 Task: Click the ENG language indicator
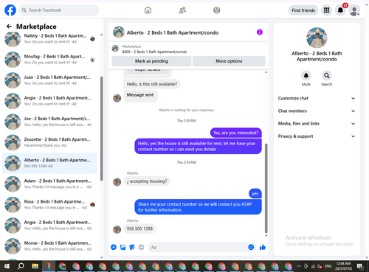click(x=328, y=266)
